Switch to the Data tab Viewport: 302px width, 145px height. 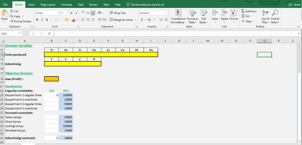(81, 4)
